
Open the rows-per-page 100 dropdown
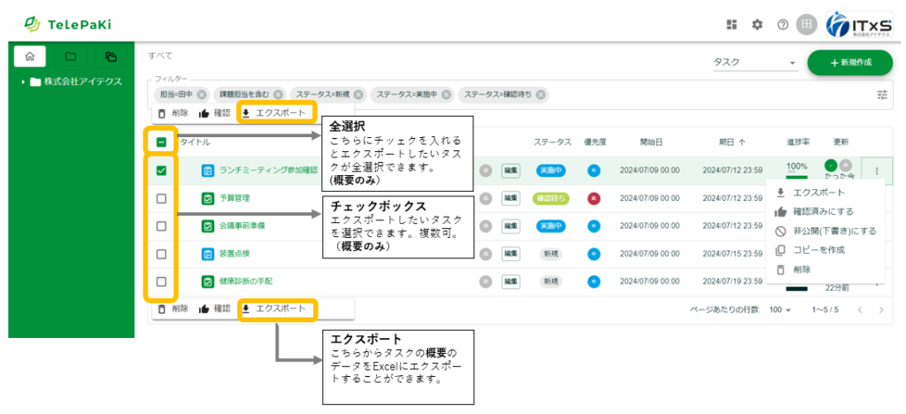tap(779, 310)
